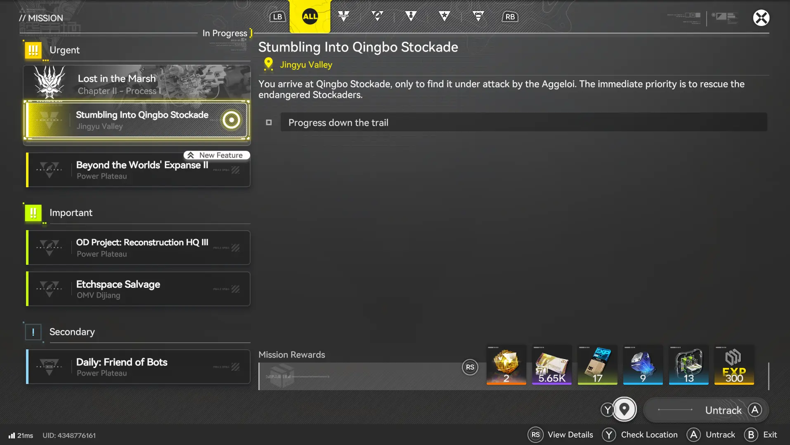The image size is (790, 445).
Task: Click the map pin Check Location icon
Action: coord(624,409)
